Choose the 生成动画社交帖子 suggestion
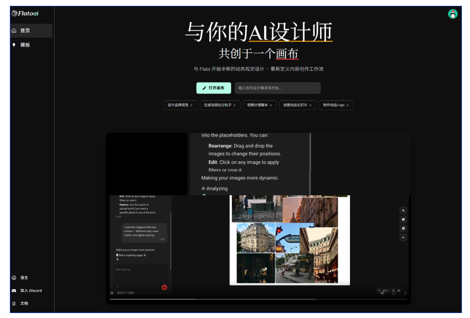This screenshot has height=318, width=470. [x=220, y=105]
